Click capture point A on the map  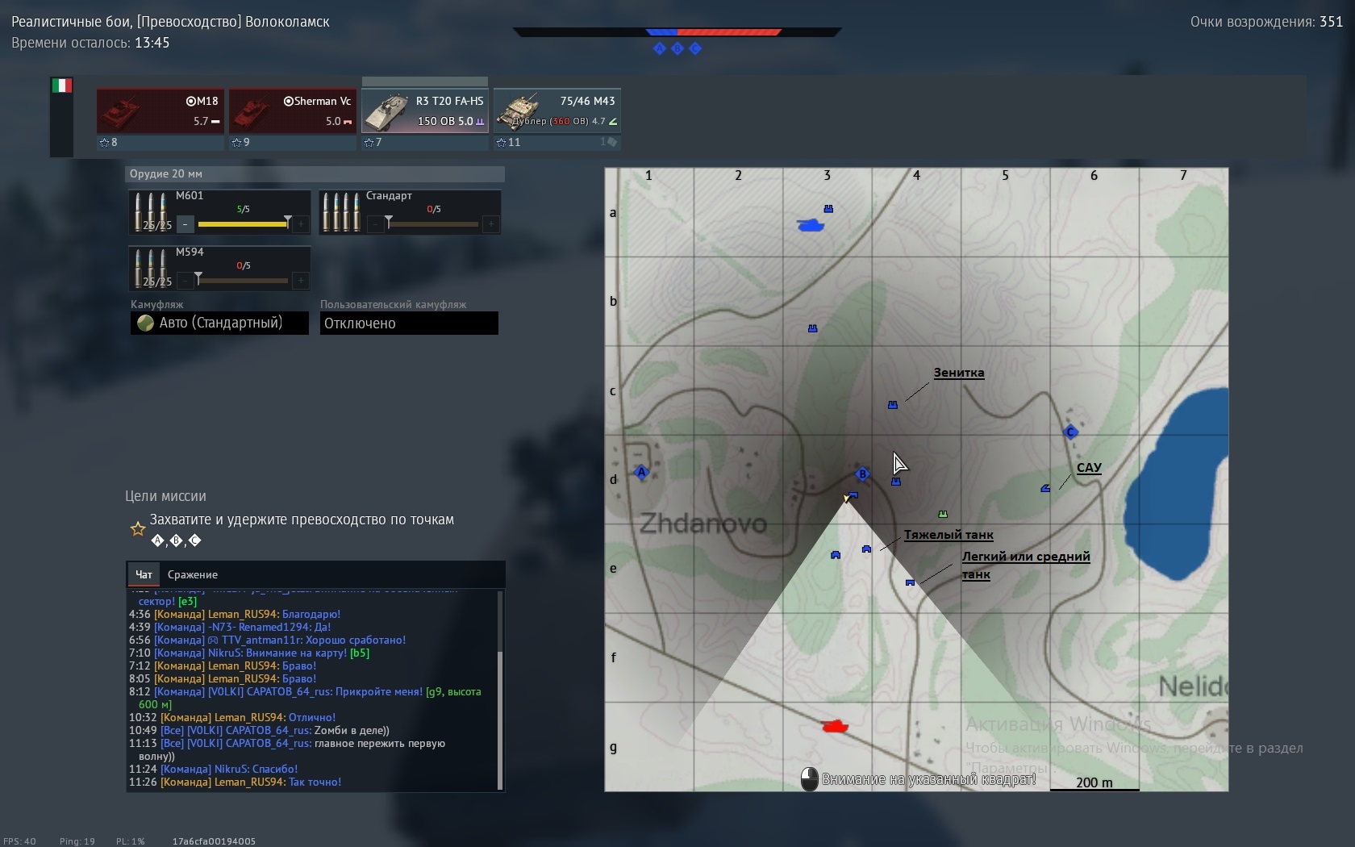point(642,473)
